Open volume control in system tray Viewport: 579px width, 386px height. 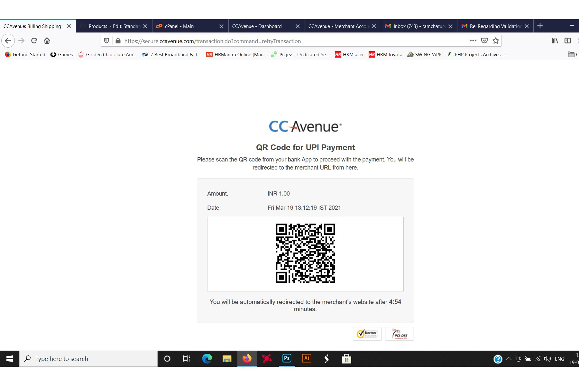[x=547, y=359]
